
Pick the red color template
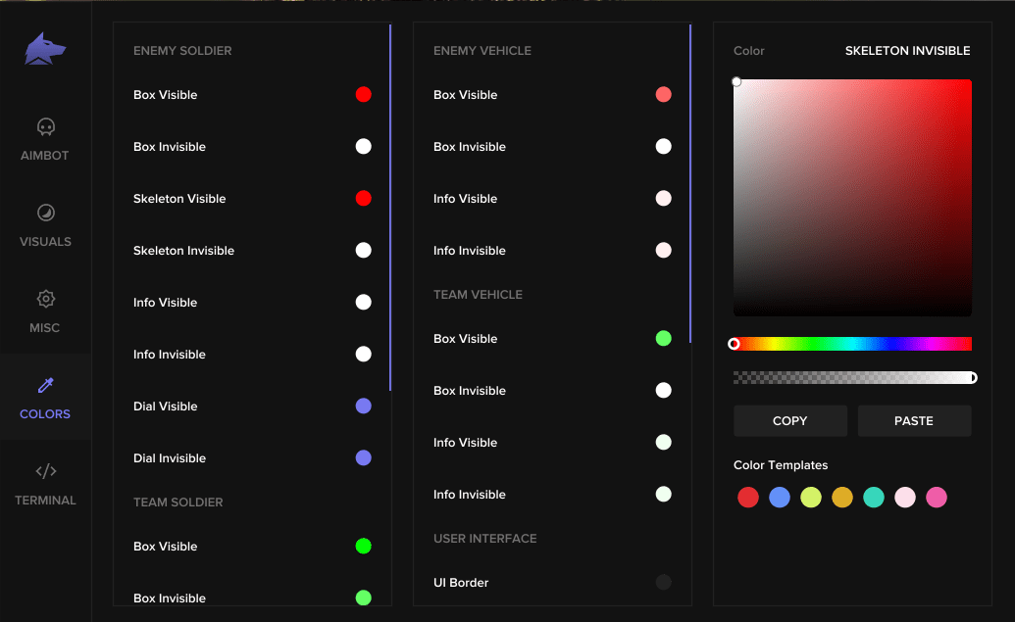tap(747, 498)
